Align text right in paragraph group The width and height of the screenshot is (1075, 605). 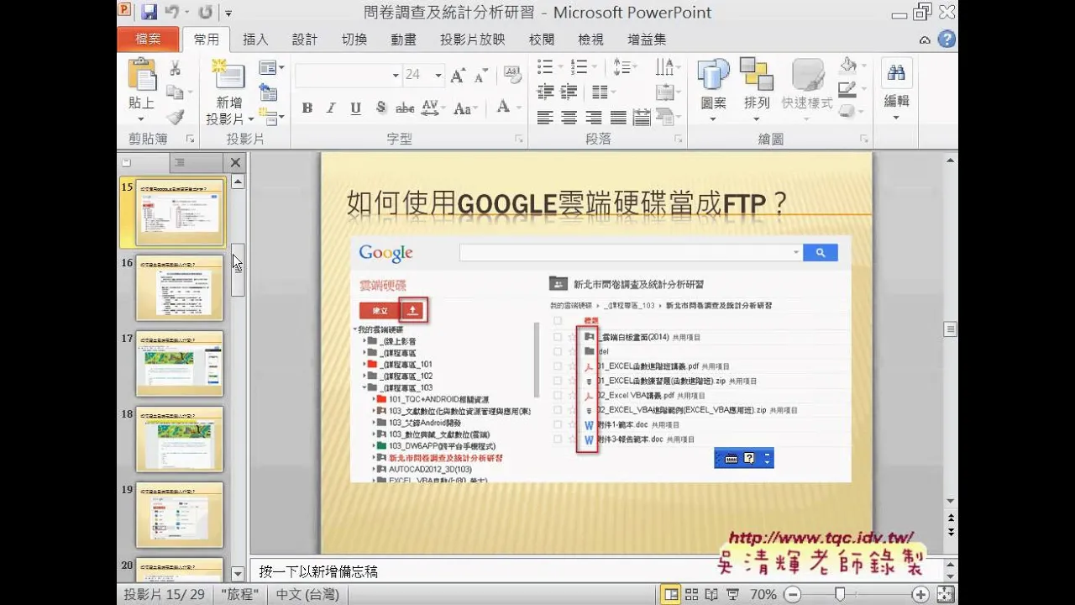594,118
